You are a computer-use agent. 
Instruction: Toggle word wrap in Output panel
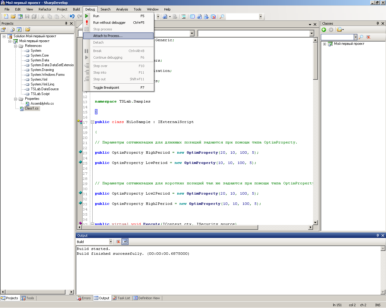tap(125, 242)
